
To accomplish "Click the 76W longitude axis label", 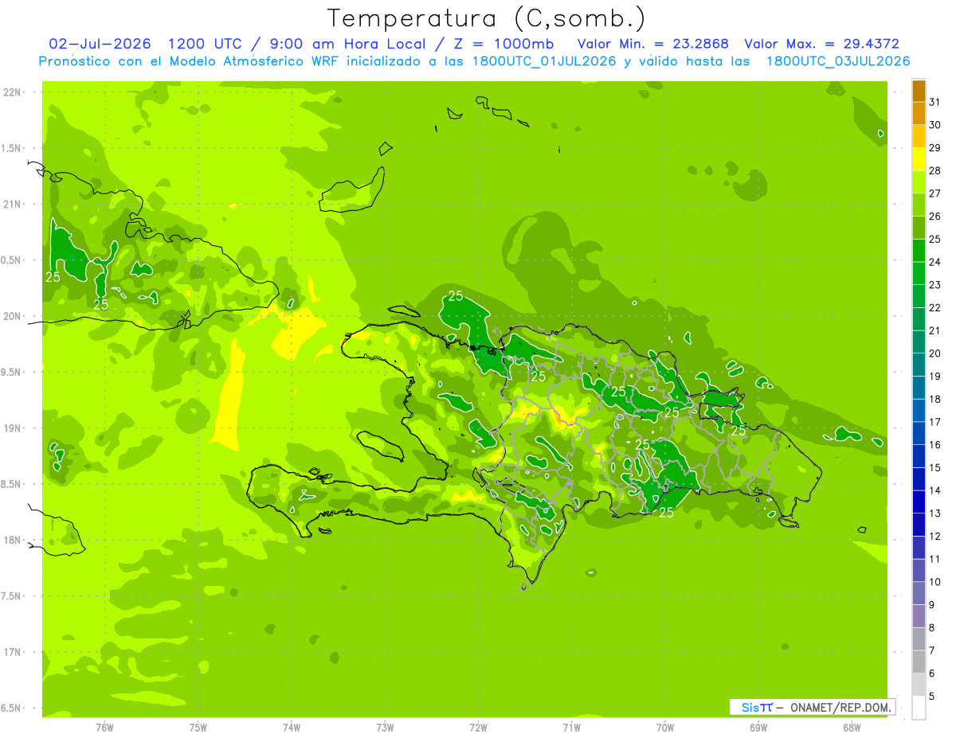I will point(104,728).
